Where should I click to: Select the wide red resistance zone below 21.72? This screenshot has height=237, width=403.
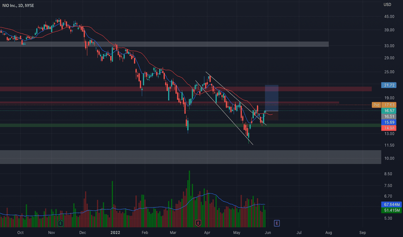coord(186,89)
